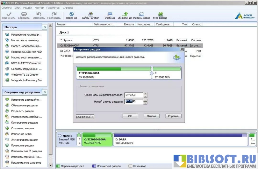
Task: Launch NTFS to FAT32 Converter
Action: (x=26, y=63)
